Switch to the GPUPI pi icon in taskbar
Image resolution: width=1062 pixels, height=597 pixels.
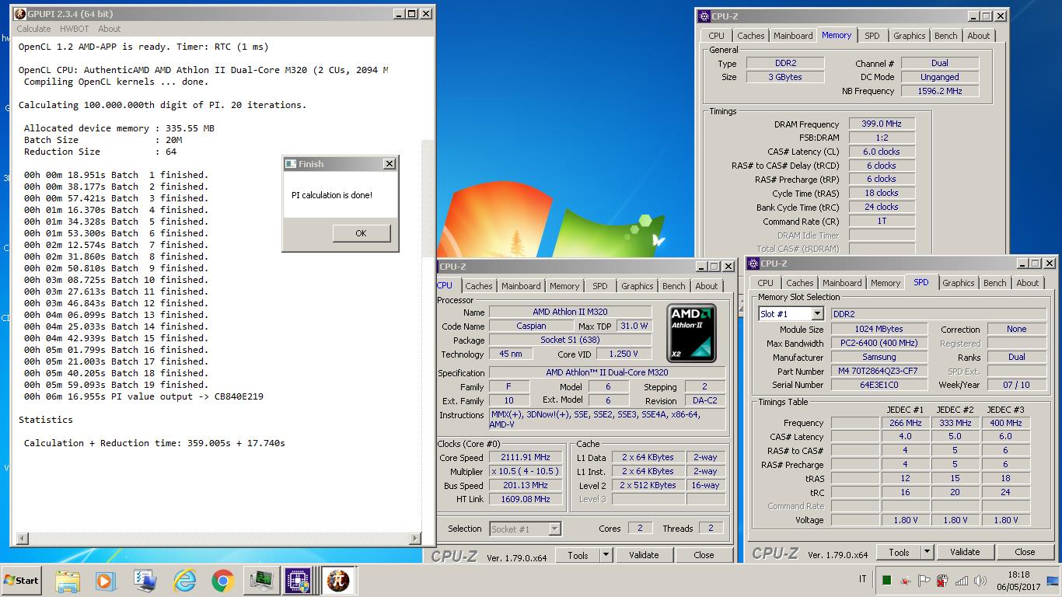click(x=337, y=580)
